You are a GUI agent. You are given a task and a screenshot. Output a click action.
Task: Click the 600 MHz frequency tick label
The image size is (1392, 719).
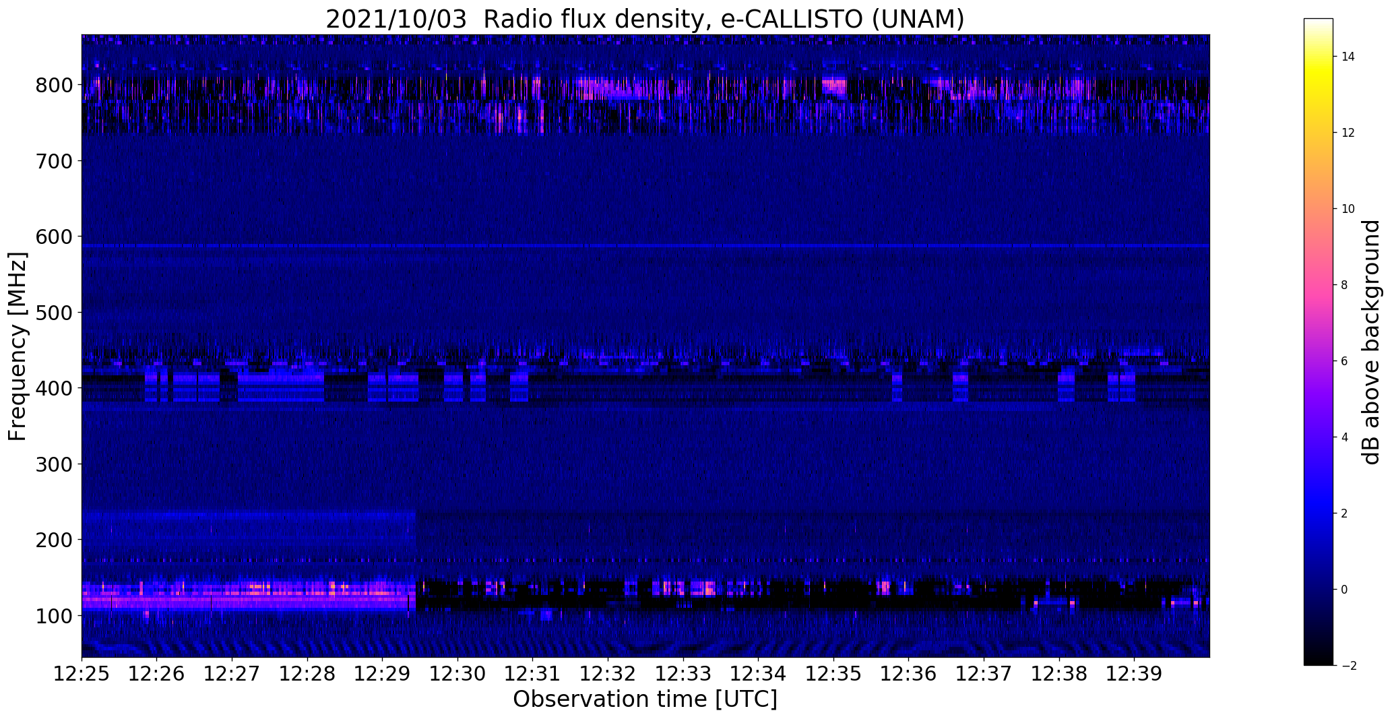pos(53,237)
